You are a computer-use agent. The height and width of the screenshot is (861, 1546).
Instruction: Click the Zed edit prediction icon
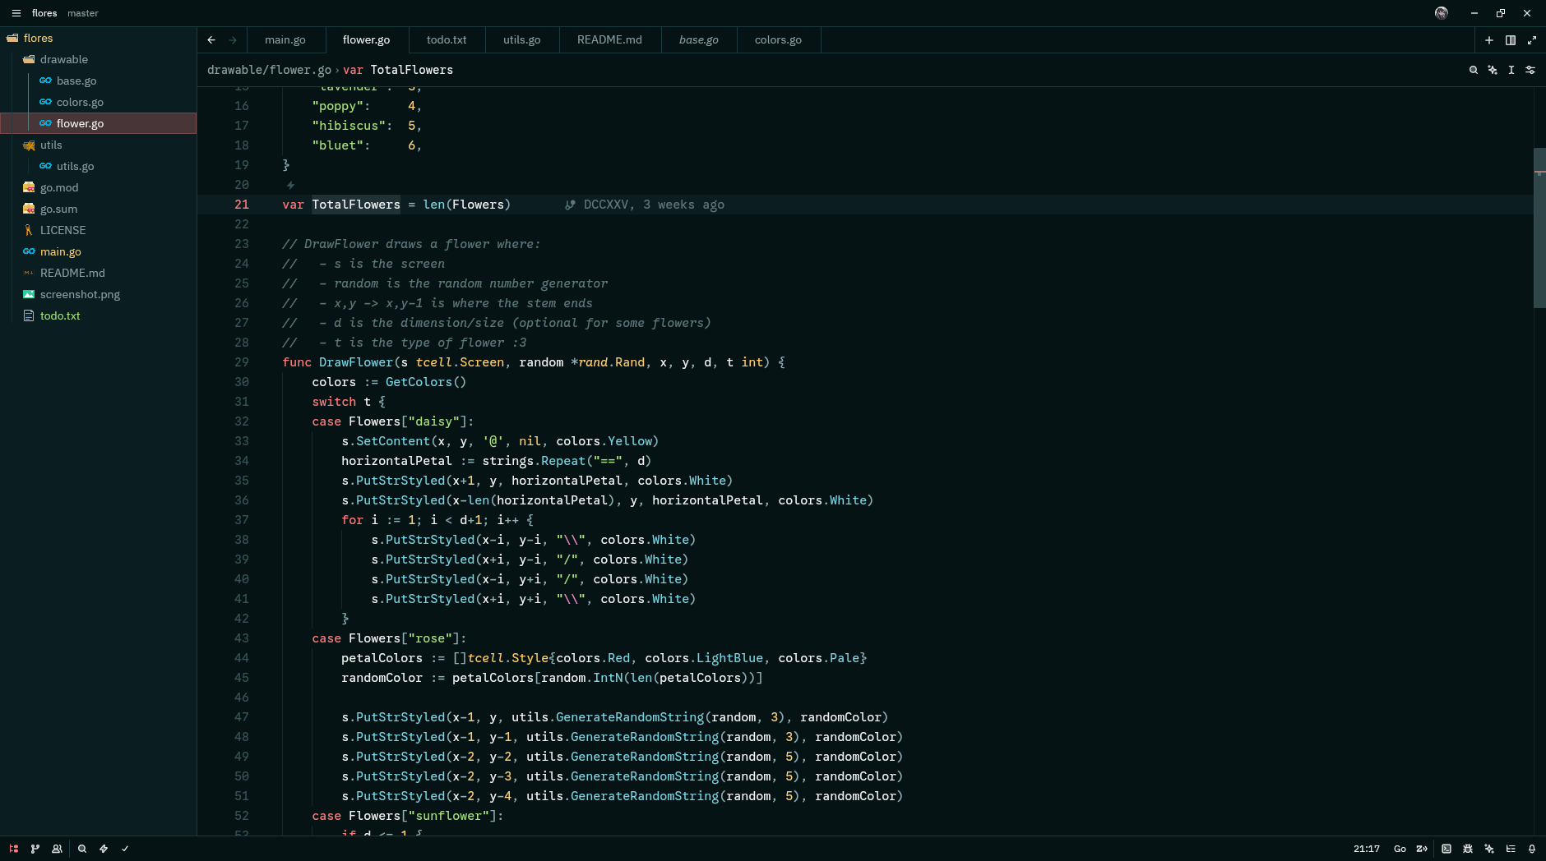point(1422,849)
